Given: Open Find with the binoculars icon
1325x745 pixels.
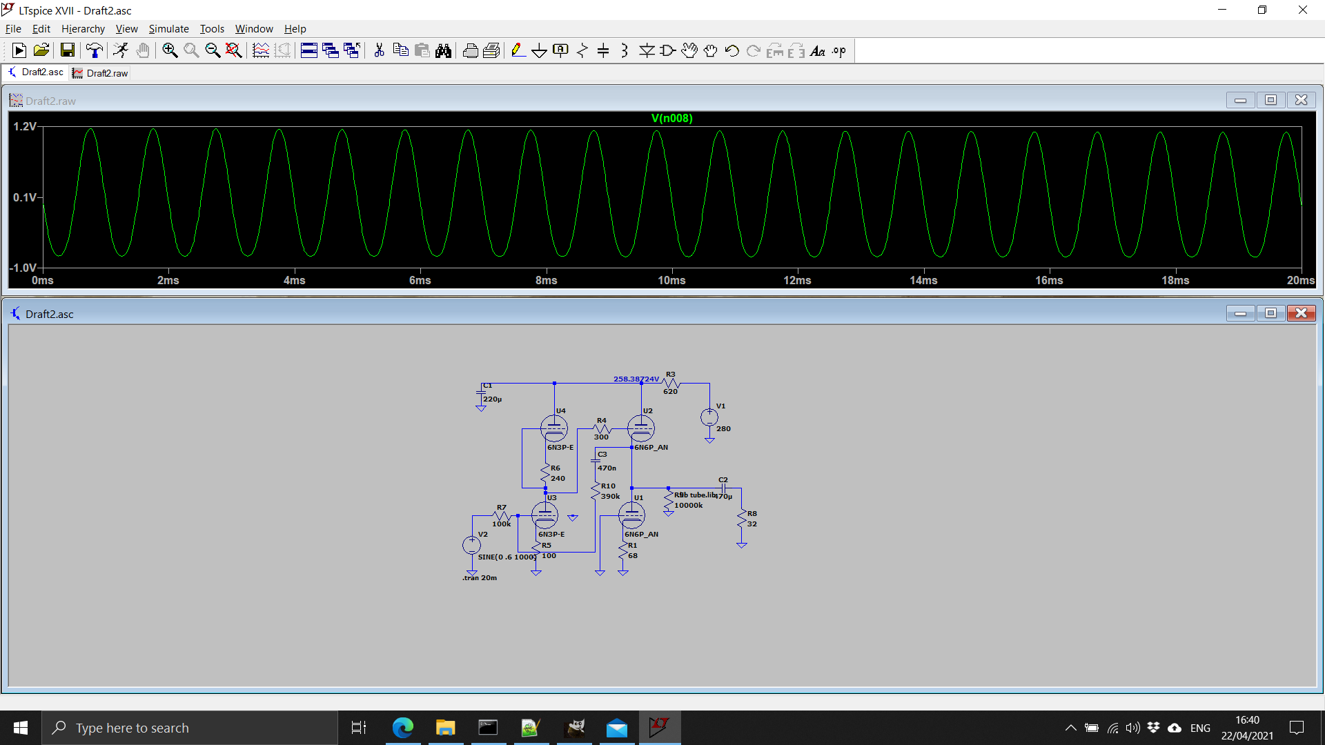Looking at the screenshot, I should [444, 50].
